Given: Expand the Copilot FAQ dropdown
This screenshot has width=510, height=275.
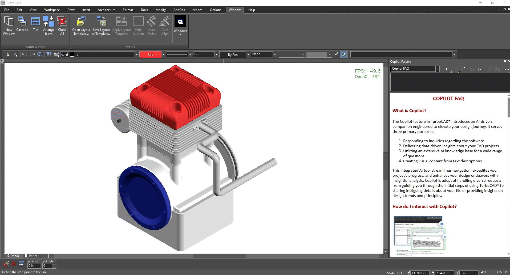Looking at the screenshot, I should pos(437,69).
